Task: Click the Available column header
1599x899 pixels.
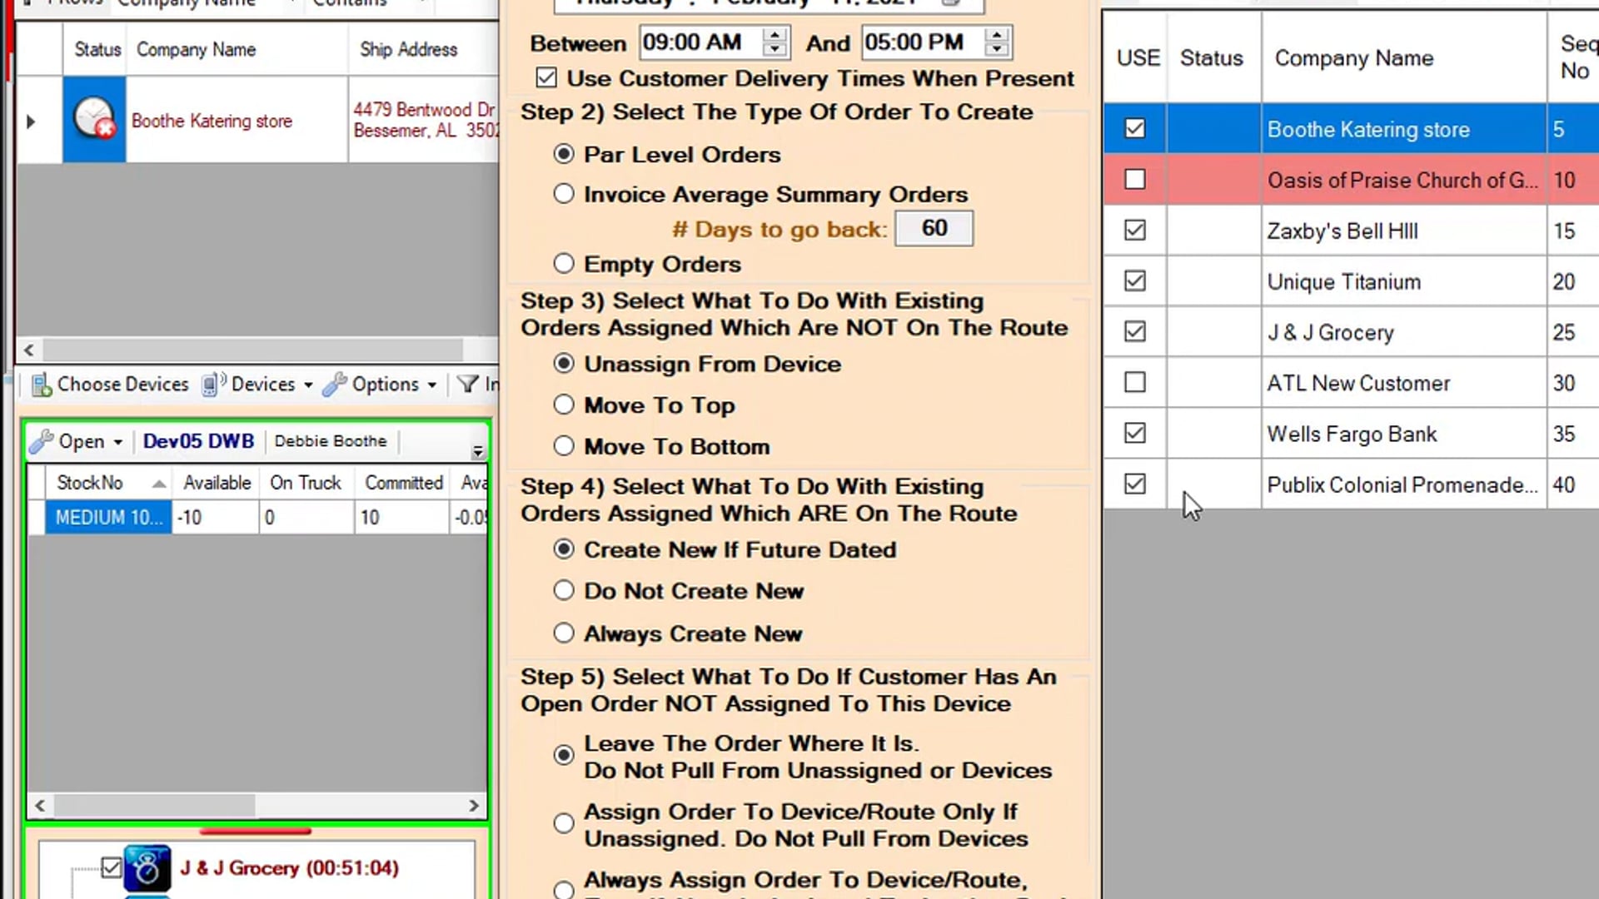Action: pos(217,483)
